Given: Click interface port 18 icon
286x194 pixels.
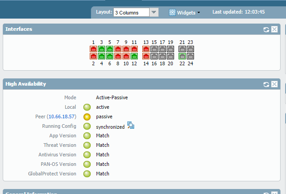Looking at the screenshot, I should tap(162, 56).
